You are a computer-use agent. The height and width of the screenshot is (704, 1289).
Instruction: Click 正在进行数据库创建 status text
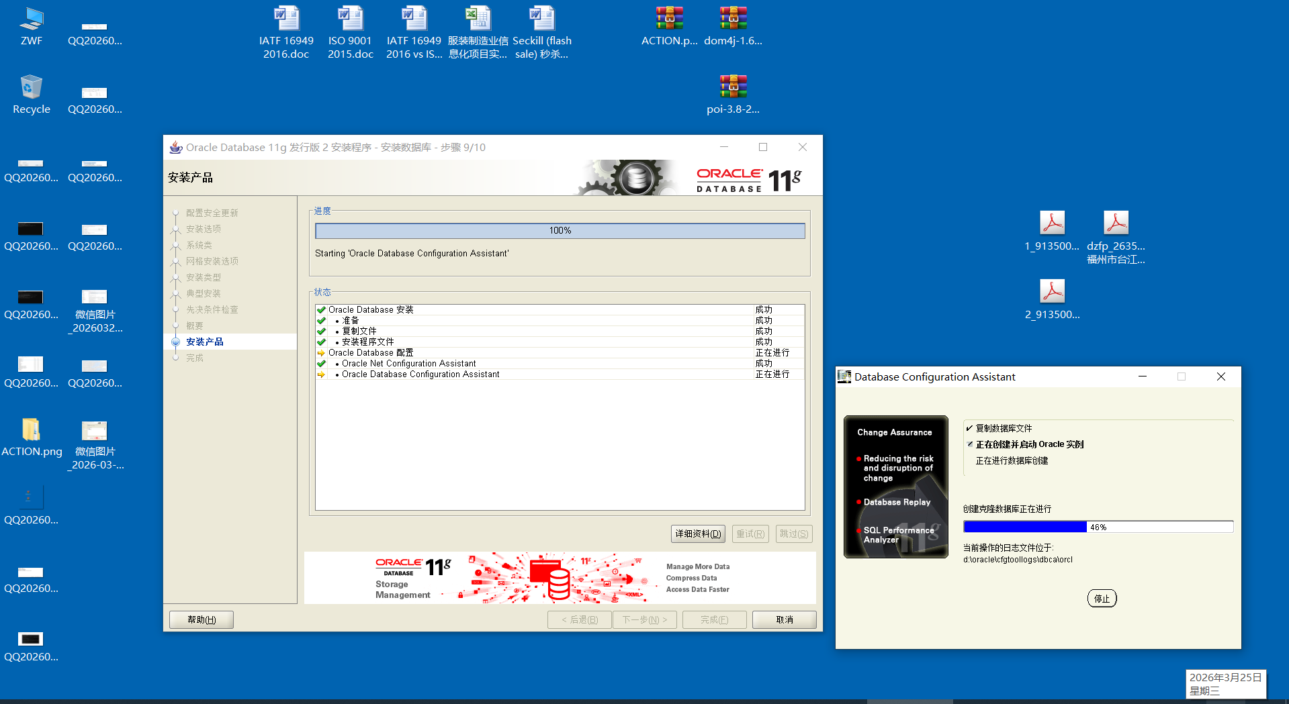click(1012, 460)
